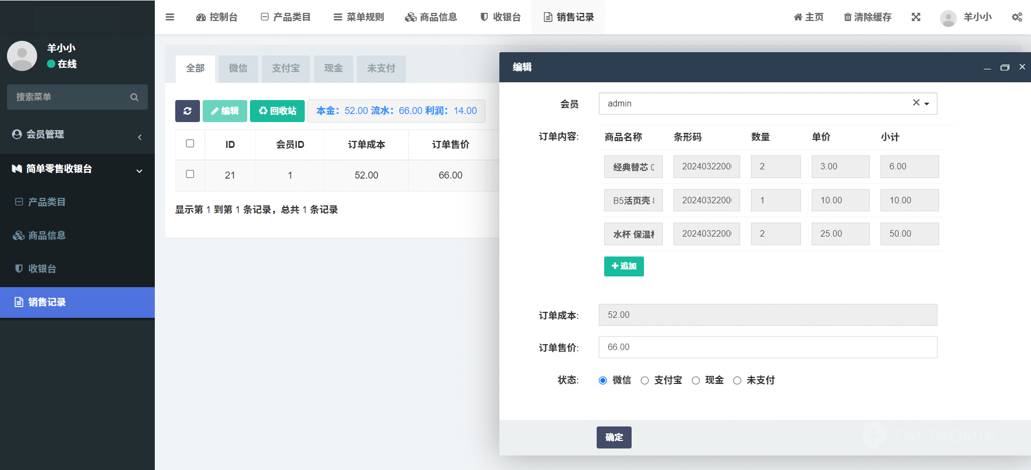Check the select-all header checkbox
Image resolution: width=1031 pixels, height=470 pixels.
coord(190,144)
